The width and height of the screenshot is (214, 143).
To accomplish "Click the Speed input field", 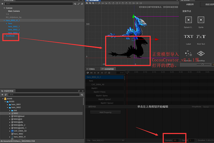I will [192, 141].
